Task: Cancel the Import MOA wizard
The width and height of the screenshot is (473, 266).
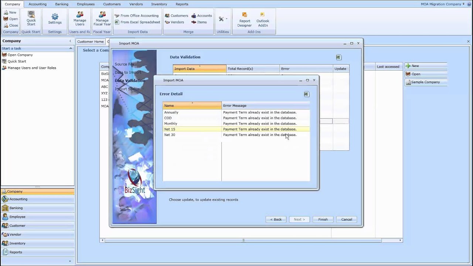Action: 347,219
